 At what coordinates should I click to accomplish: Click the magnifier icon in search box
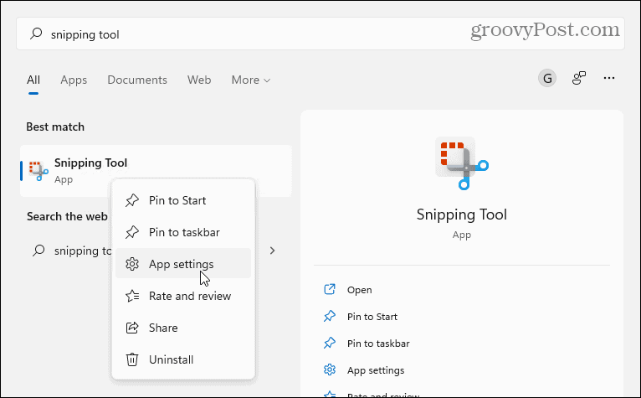pos(36,34)
